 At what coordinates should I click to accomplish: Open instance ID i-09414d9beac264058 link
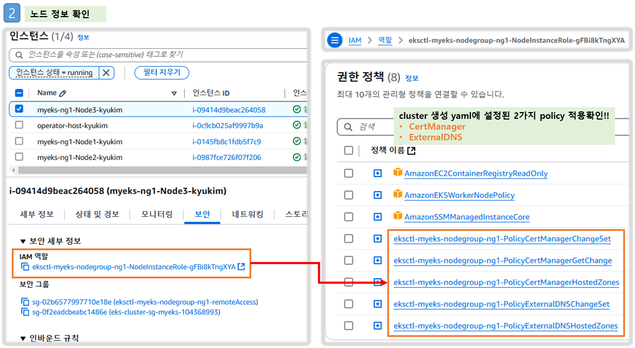229,110
